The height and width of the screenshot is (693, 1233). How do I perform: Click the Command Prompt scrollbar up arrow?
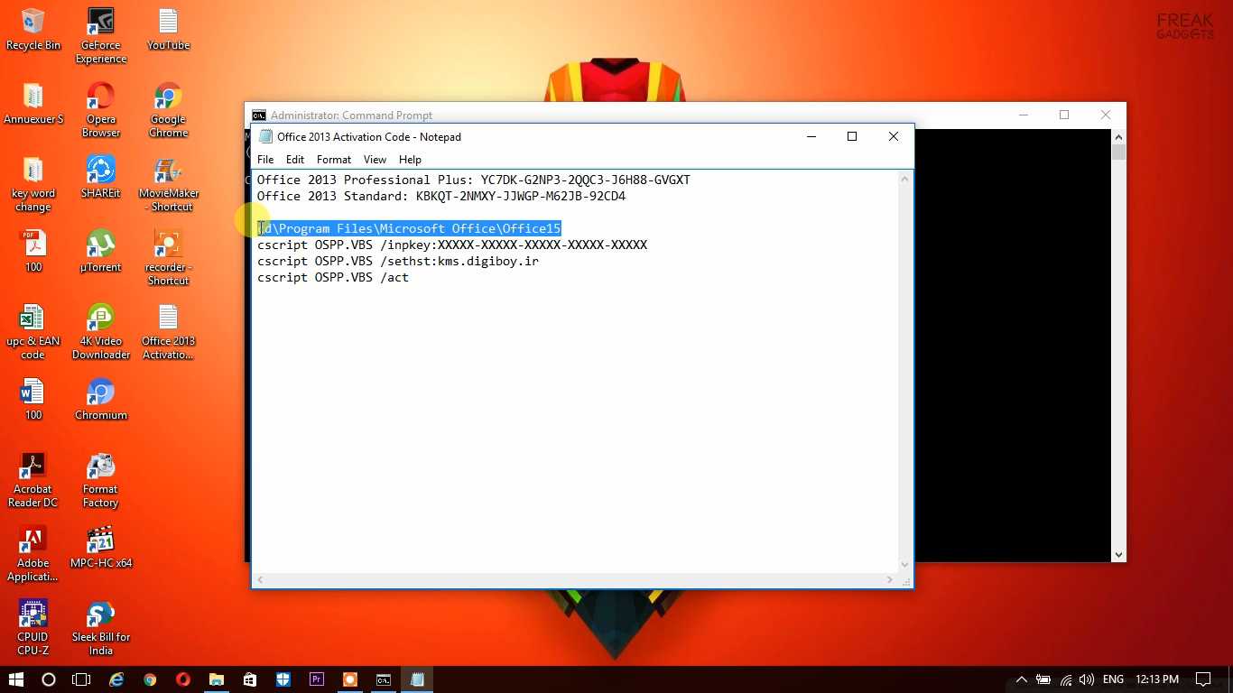(x=1119, y=136)
